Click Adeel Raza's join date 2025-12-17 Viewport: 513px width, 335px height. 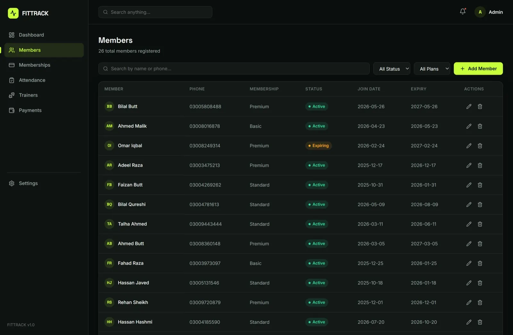370,165
